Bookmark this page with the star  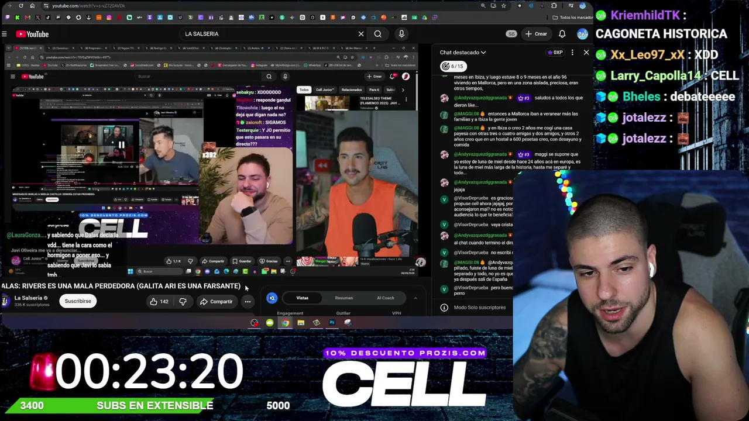coord(504,6)
